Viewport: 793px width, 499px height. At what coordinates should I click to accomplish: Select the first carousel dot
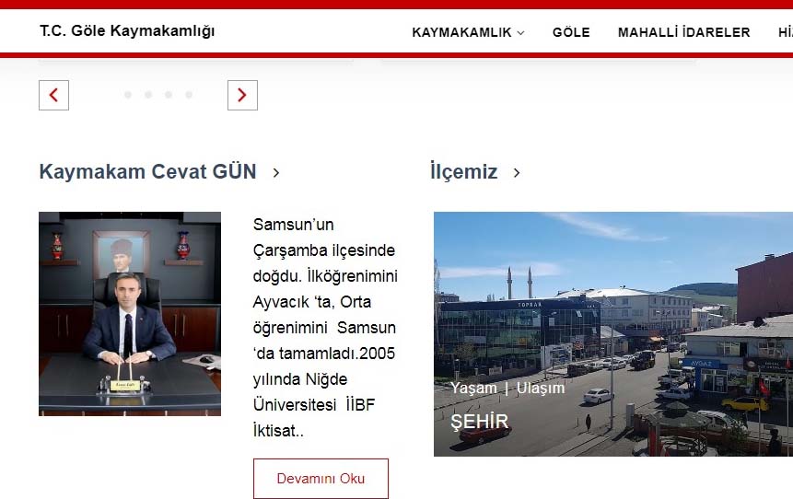128,95
